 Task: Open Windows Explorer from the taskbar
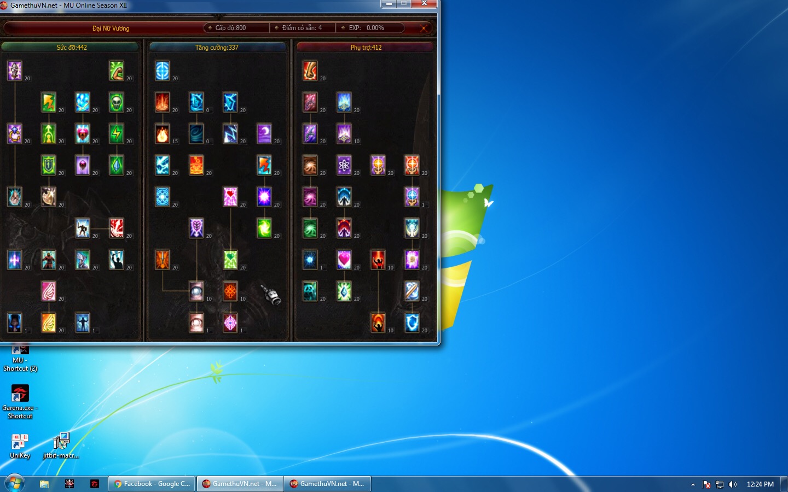click(x=44, y=484)
